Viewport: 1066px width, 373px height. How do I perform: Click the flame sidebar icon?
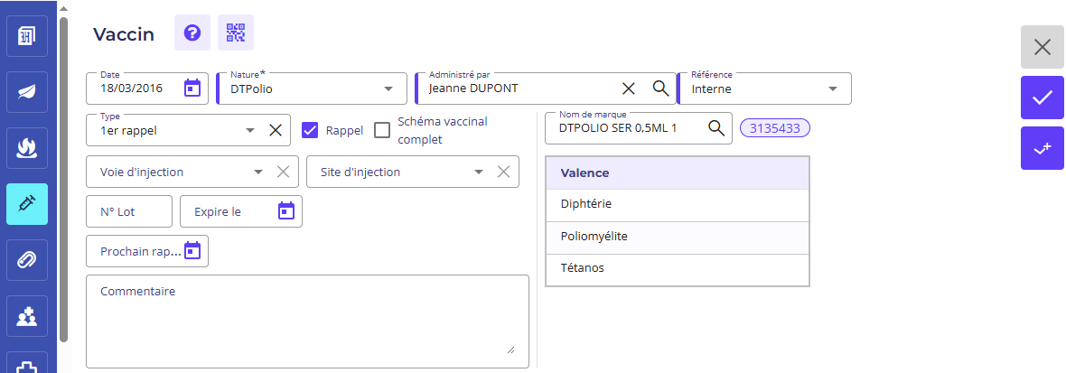click(27, 148)
